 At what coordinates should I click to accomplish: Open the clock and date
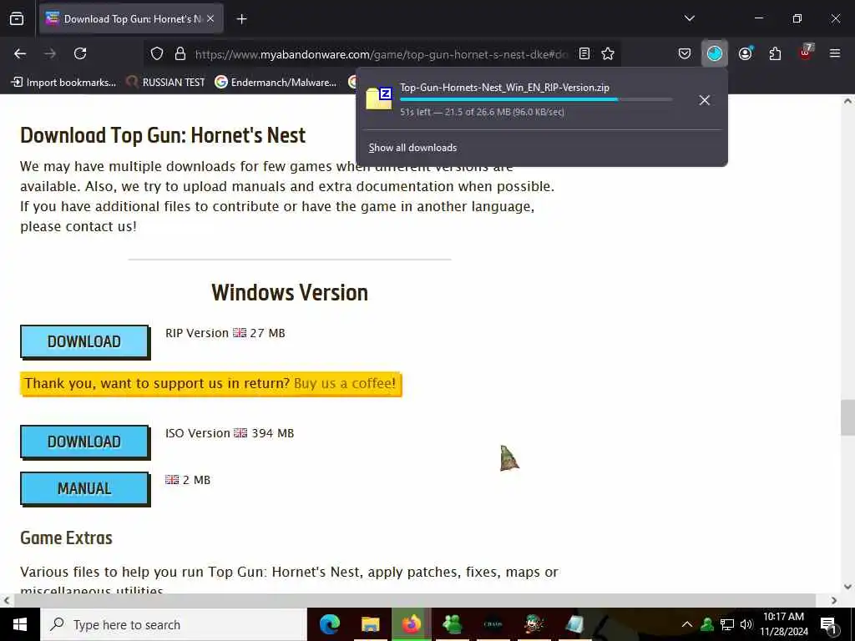pos(783,624)
